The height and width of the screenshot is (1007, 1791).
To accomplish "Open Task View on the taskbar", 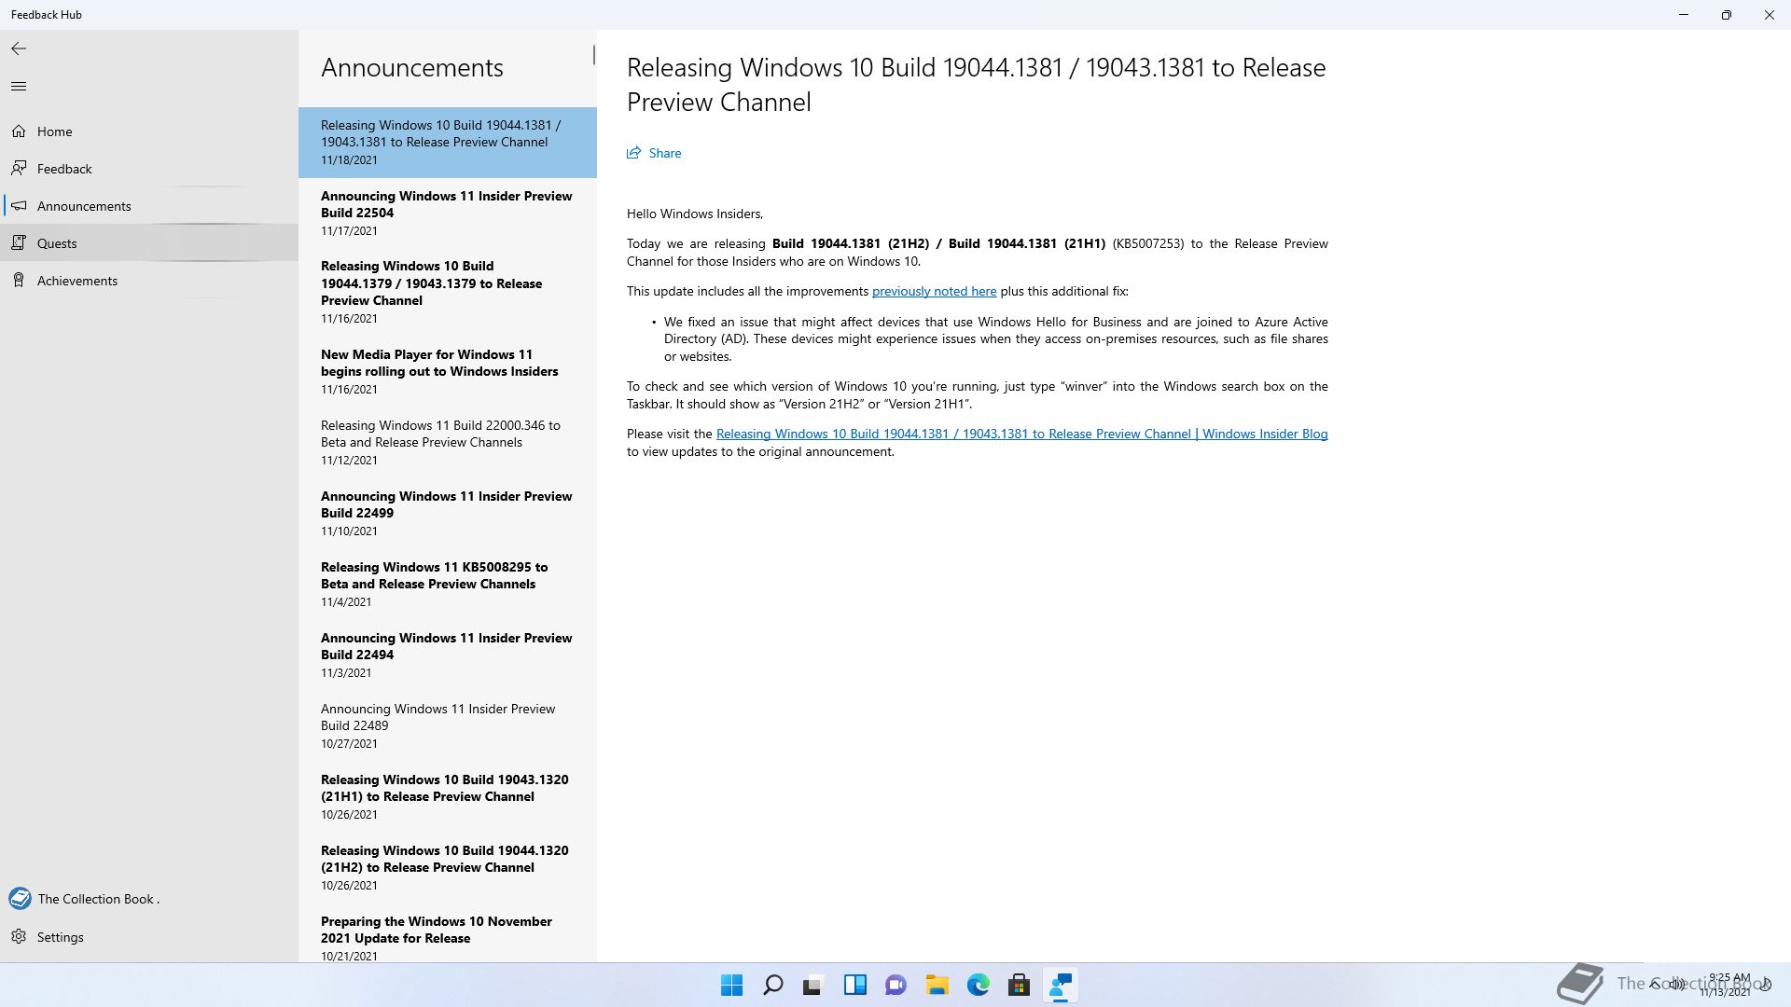I will click(x=813, y=985).
